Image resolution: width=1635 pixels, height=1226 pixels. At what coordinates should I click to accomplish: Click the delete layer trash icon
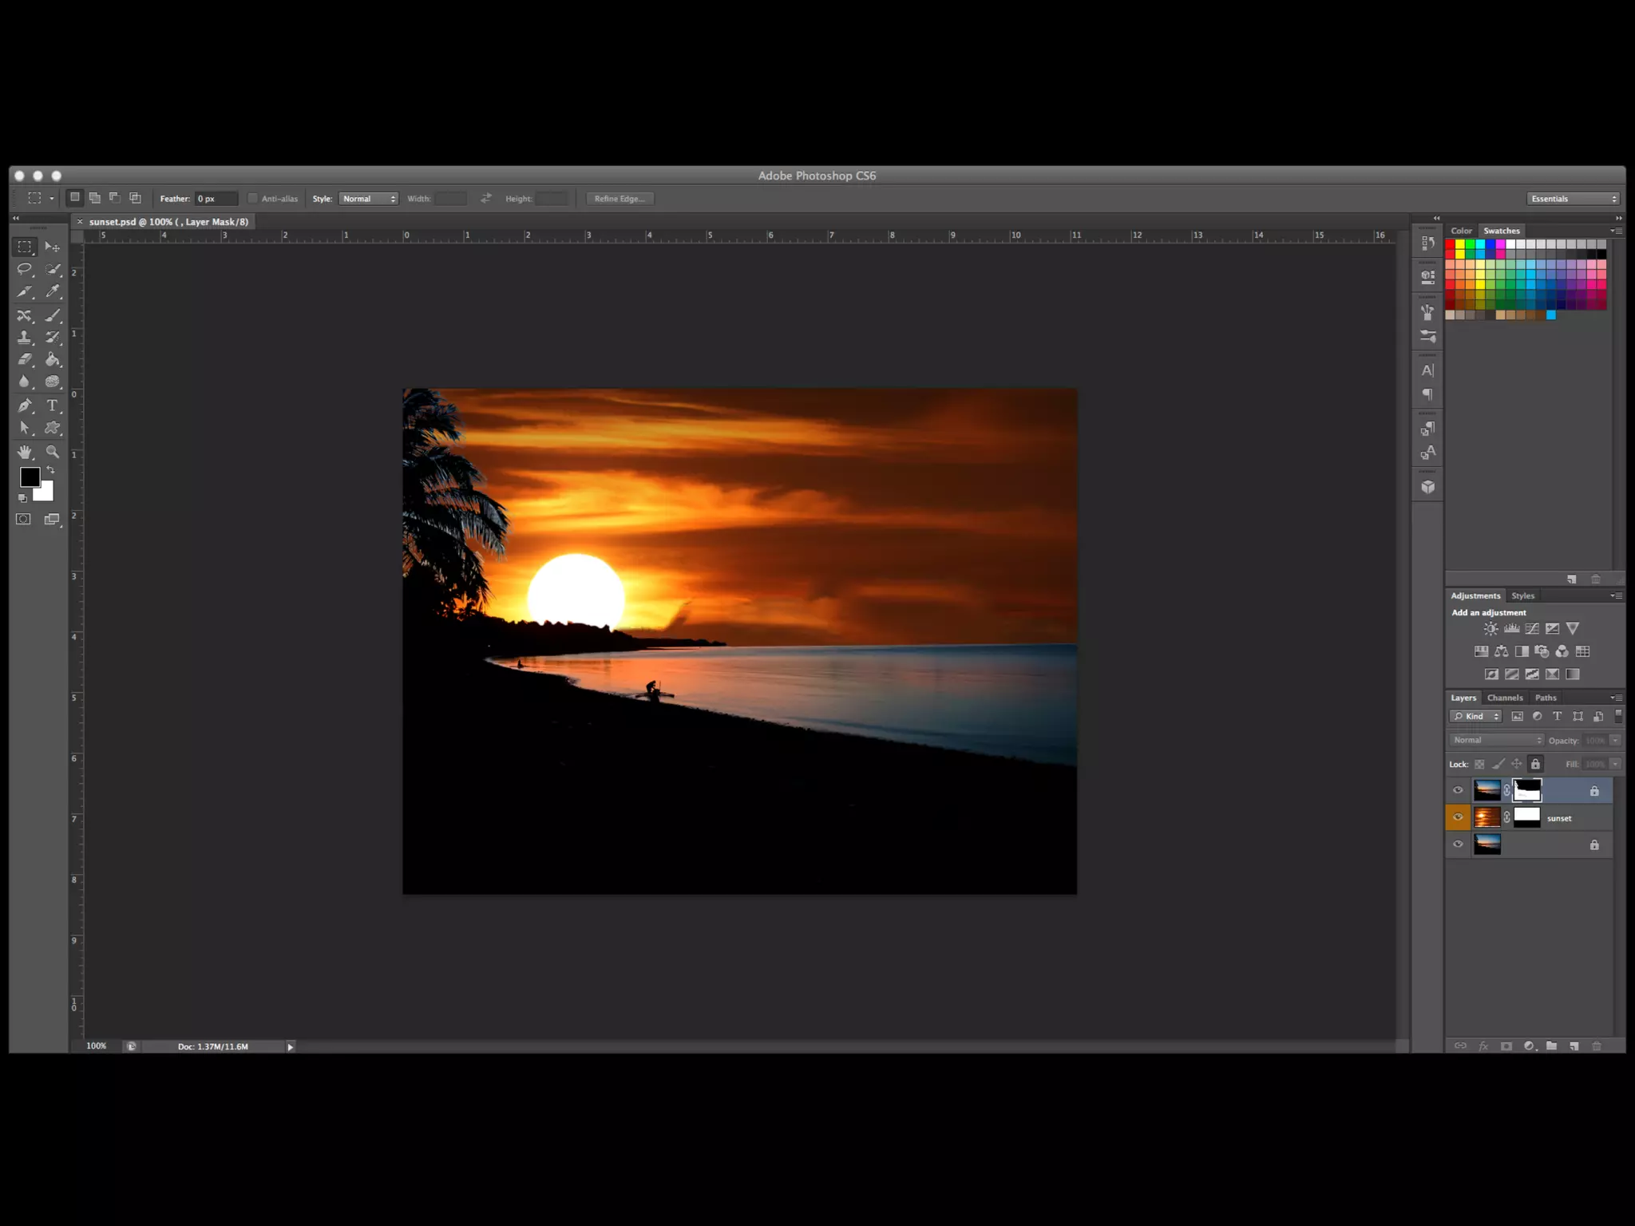point(1597,1046)
